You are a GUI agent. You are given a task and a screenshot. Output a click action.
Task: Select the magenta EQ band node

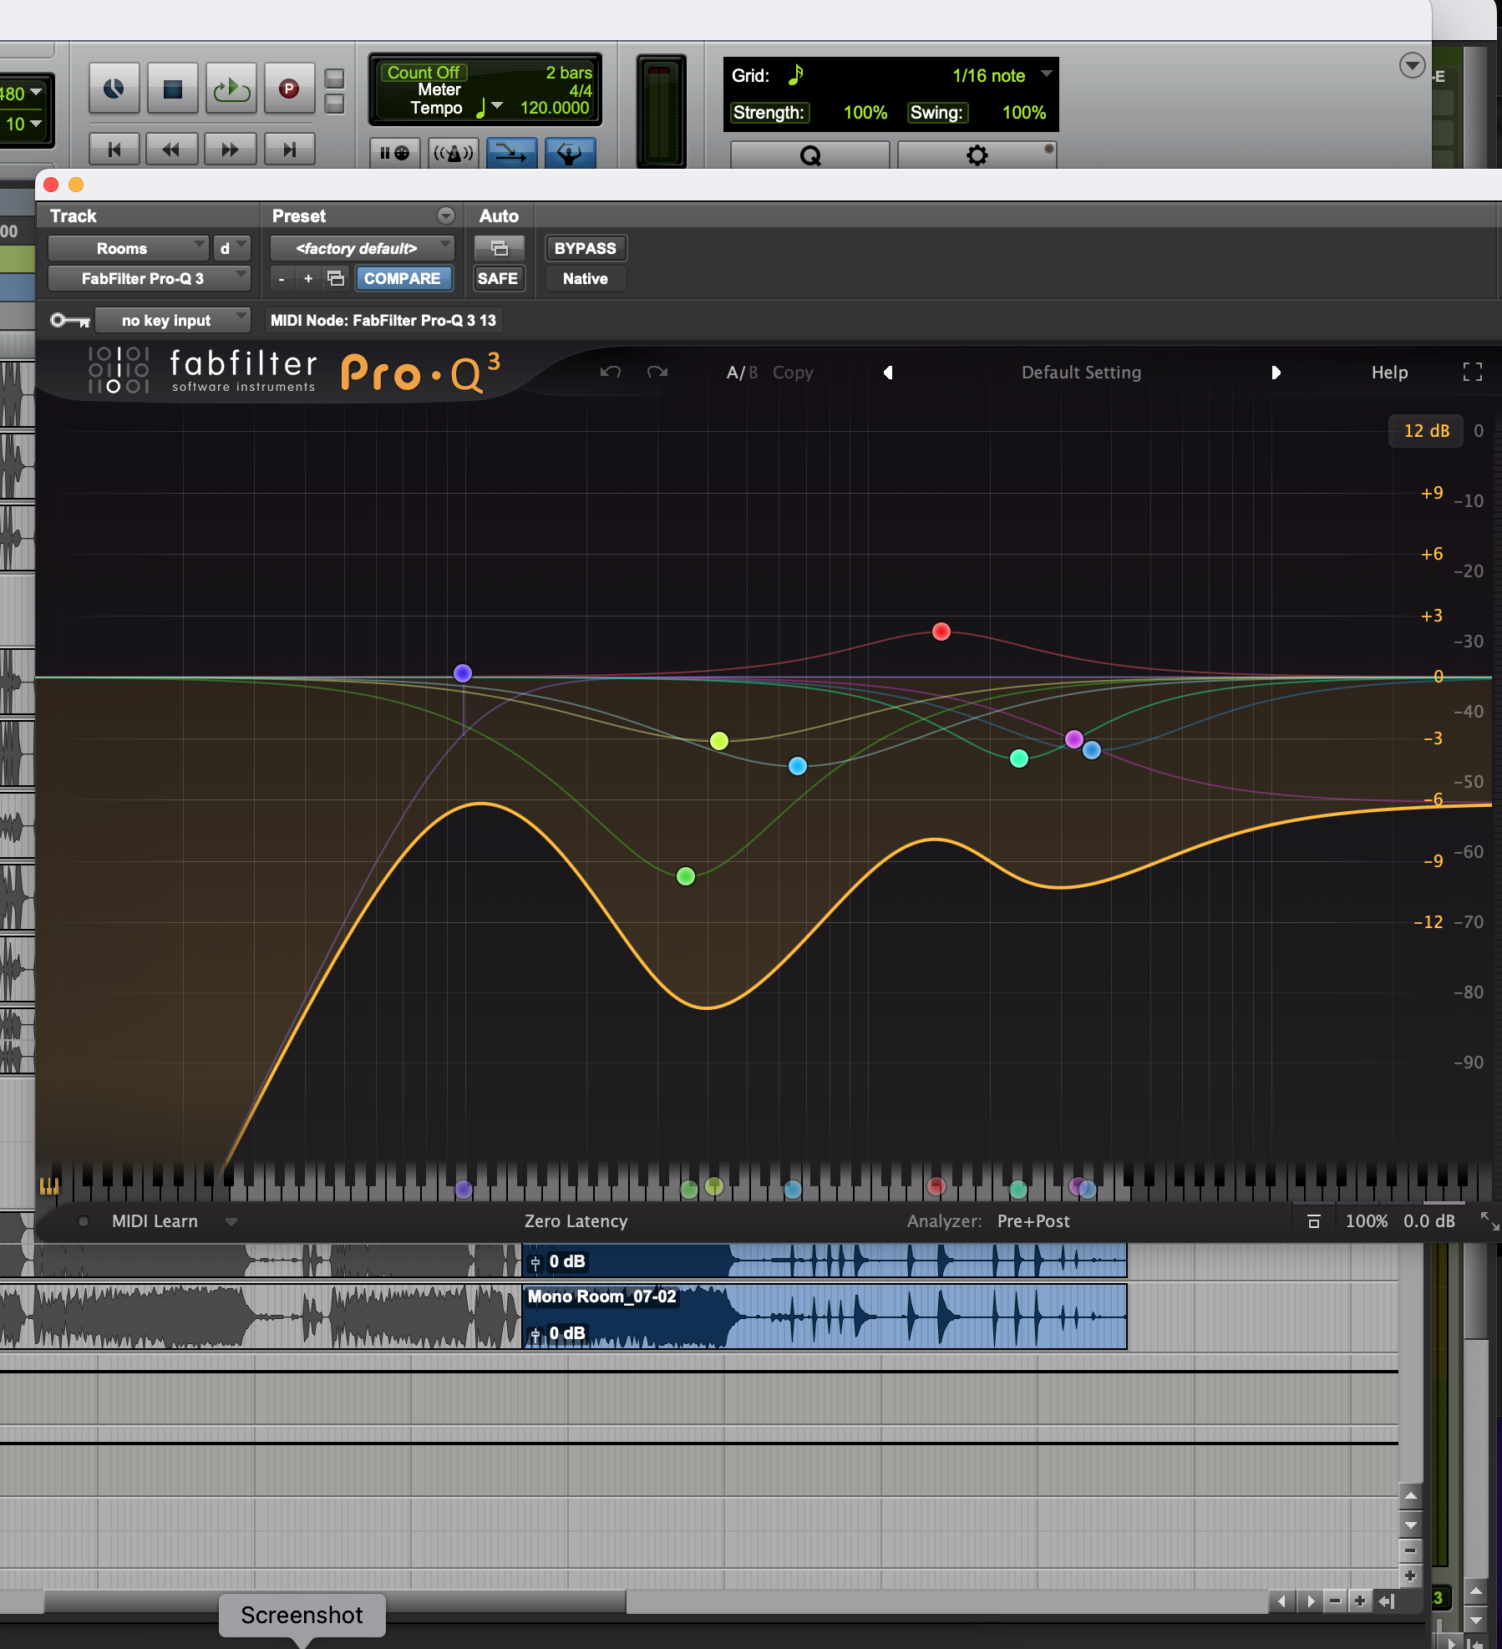click(x=1074, y=738)
